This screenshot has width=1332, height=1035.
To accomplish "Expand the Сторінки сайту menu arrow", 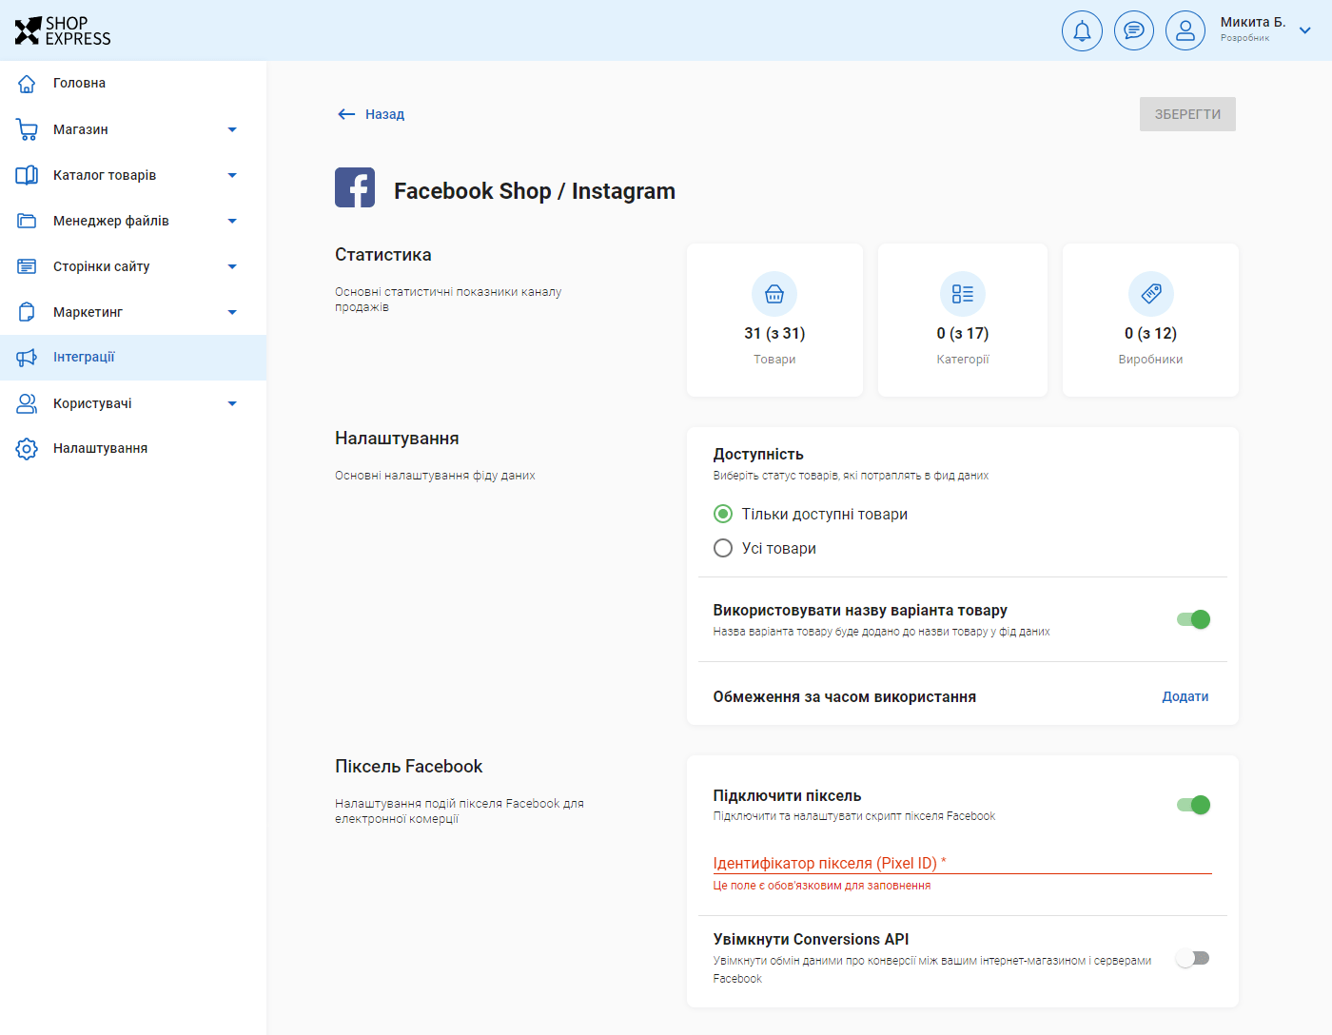I will [x=232, y=266].
